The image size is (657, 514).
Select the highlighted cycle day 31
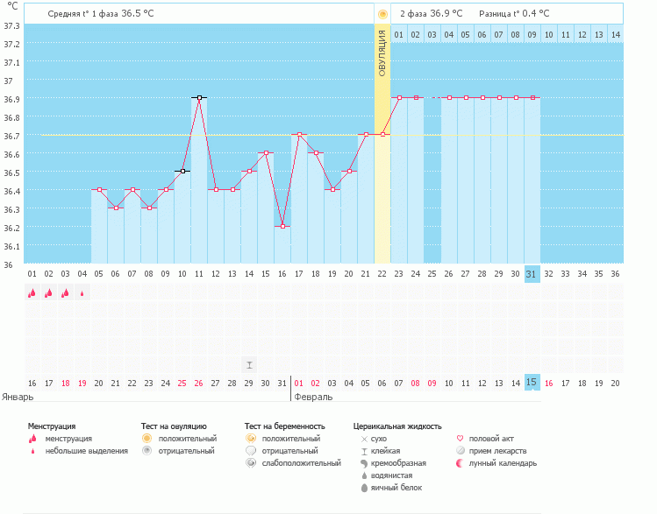532,274
